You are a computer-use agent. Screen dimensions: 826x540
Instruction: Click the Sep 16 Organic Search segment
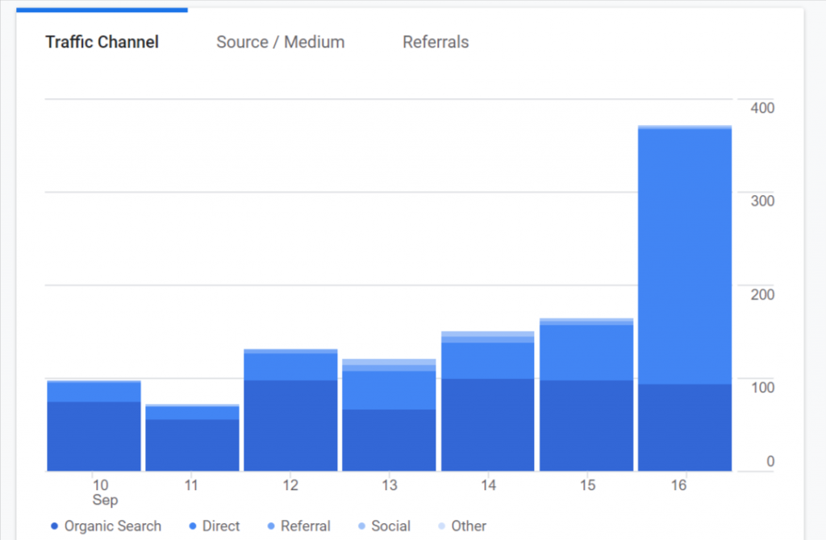(x=685, y=427)
